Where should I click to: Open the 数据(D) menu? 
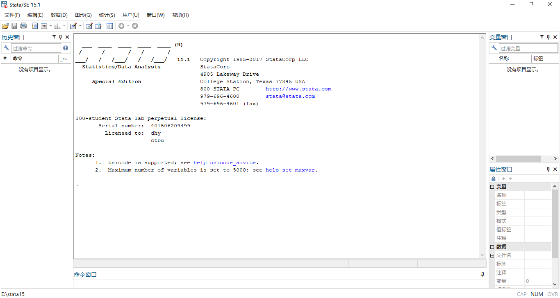59,15
